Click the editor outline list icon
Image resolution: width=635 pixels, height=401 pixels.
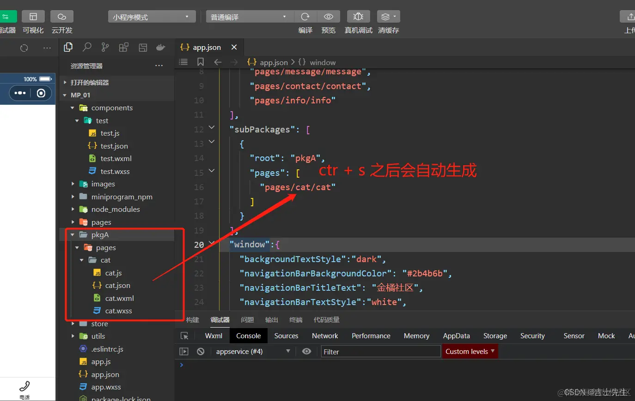tap(183, 62)
